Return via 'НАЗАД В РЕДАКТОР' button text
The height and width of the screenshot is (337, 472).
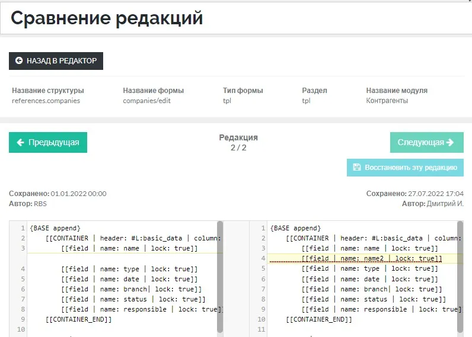point(62,61)
